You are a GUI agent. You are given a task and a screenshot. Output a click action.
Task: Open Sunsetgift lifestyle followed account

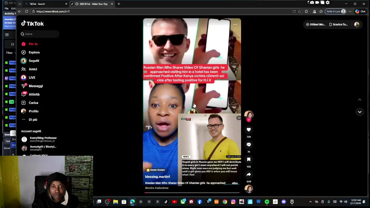pyautogui.click(x=39, y=148)
